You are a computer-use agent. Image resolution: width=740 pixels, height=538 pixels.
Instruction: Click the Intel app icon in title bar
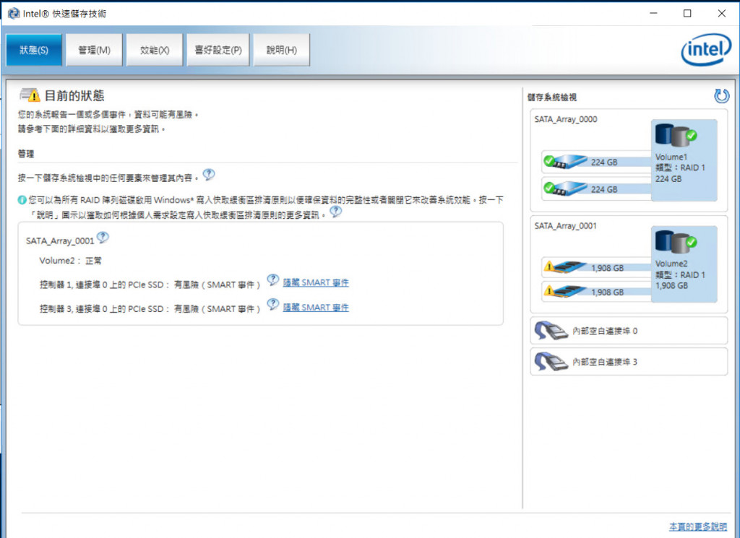tap(14, 13)
